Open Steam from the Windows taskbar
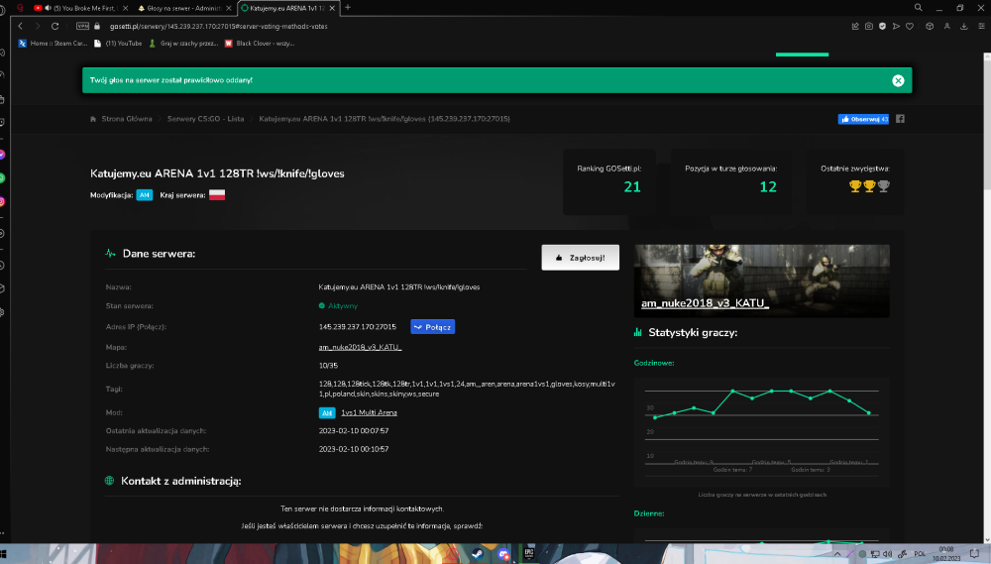The image size is (991, 564). click(x=478, y=554)
